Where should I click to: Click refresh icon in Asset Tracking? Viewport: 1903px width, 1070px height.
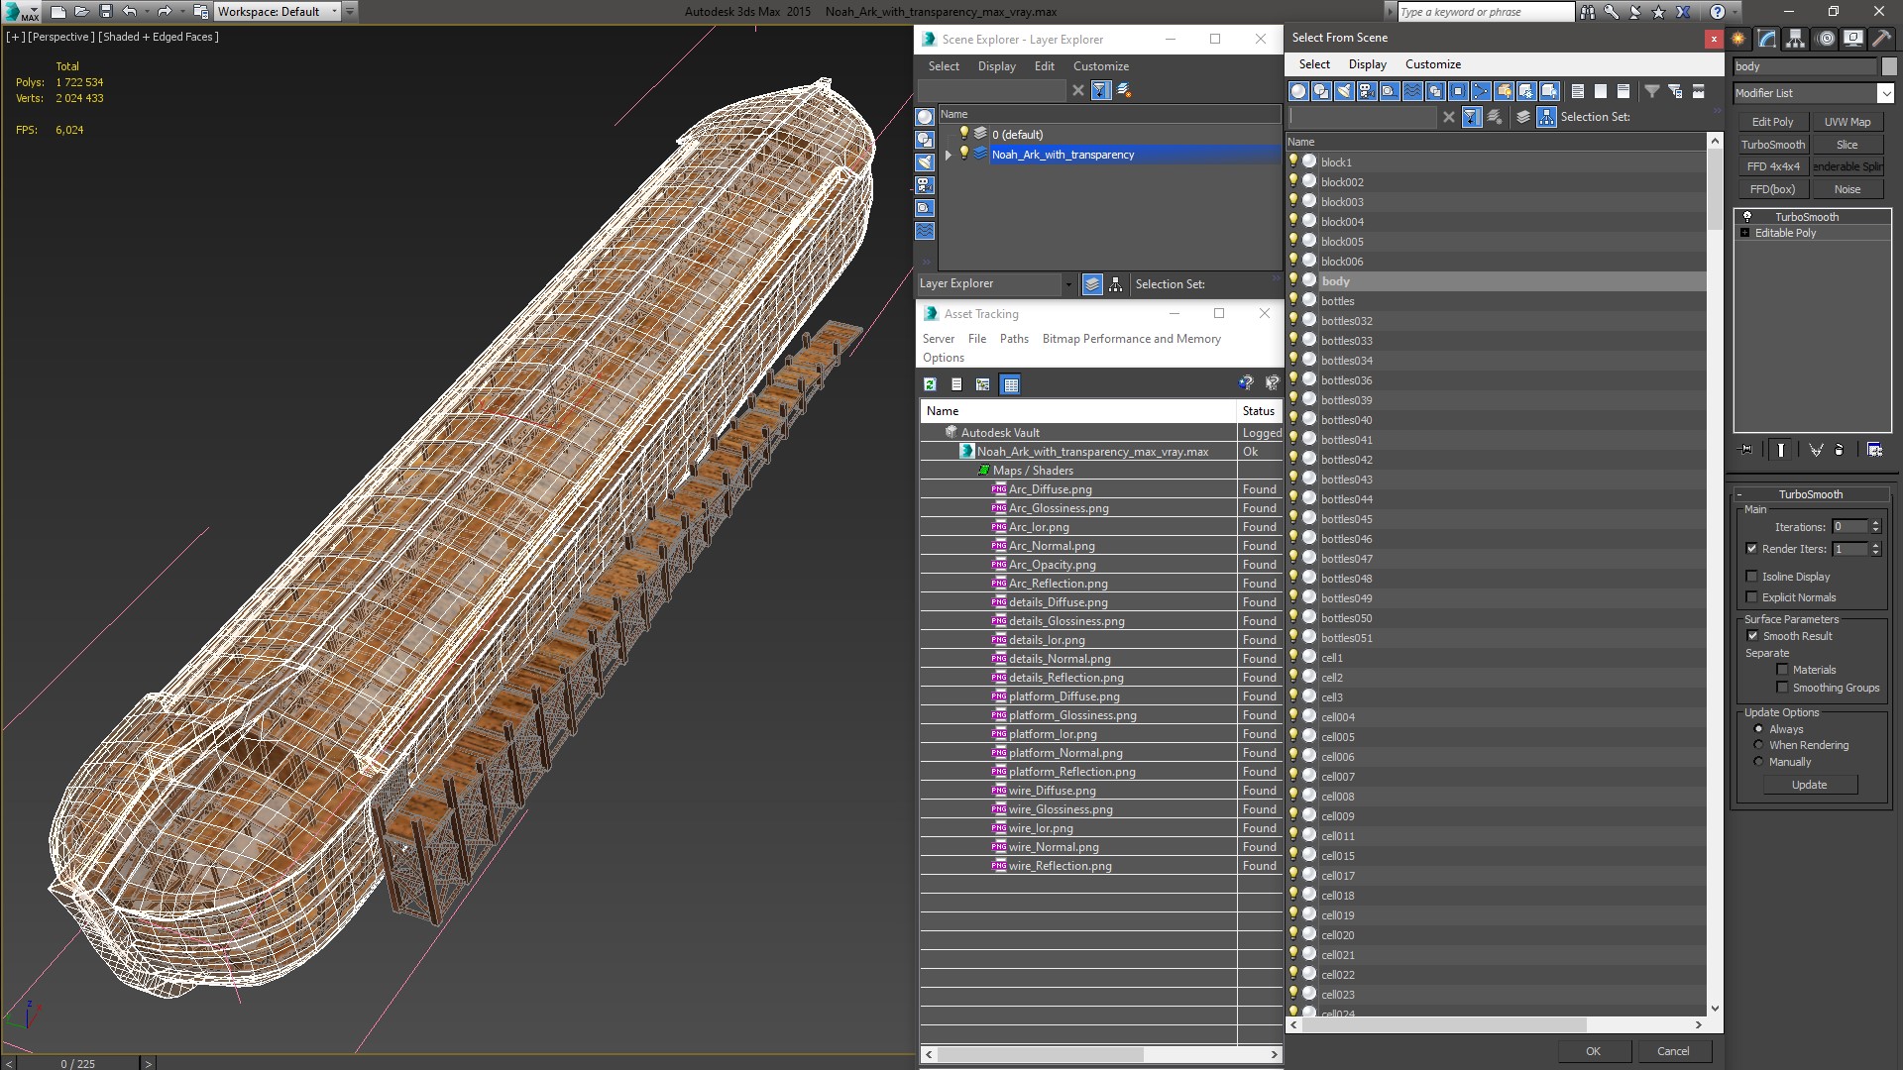point(930,384)
